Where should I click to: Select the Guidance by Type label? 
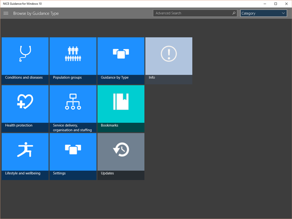coord(115,78)
